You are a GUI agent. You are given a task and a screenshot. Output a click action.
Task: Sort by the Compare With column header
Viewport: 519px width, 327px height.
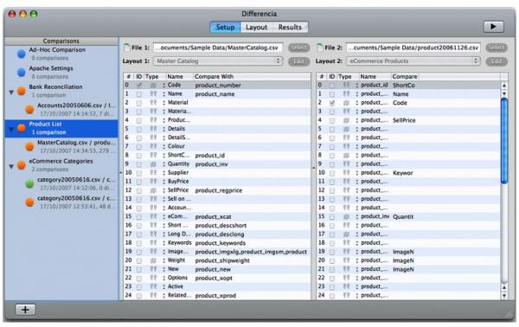(252, 76)
